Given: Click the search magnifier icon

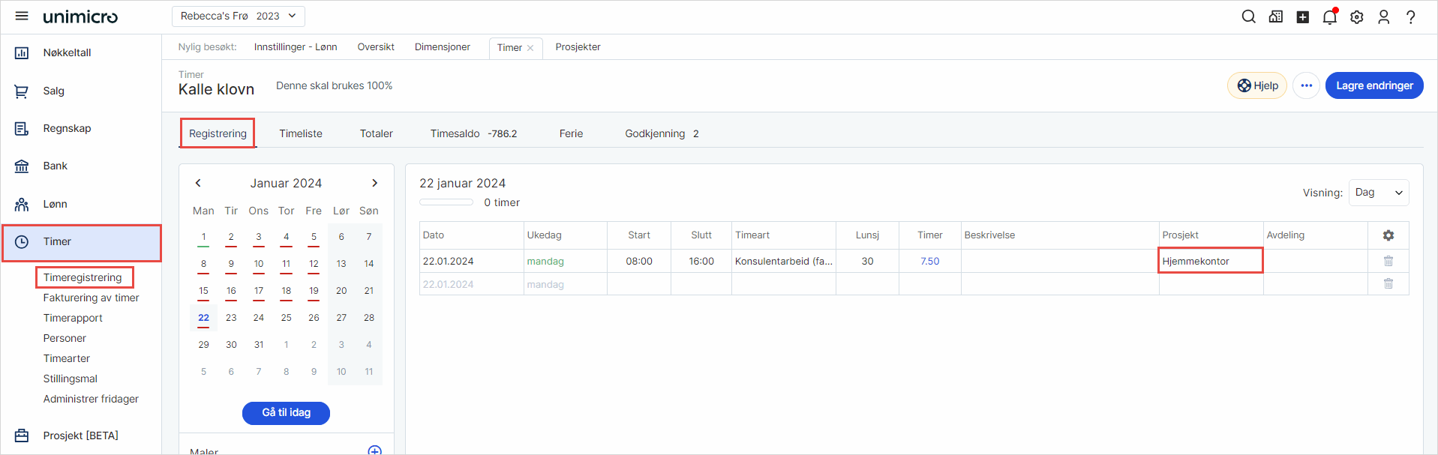Looking at the screenshot, I should 1248,17.
